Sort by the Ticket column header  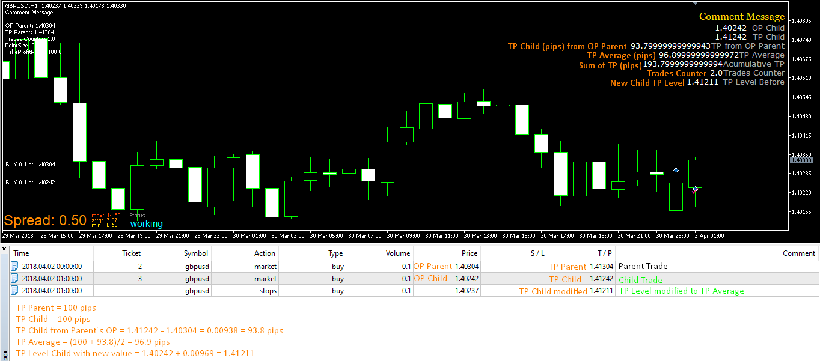coord(131,253)
